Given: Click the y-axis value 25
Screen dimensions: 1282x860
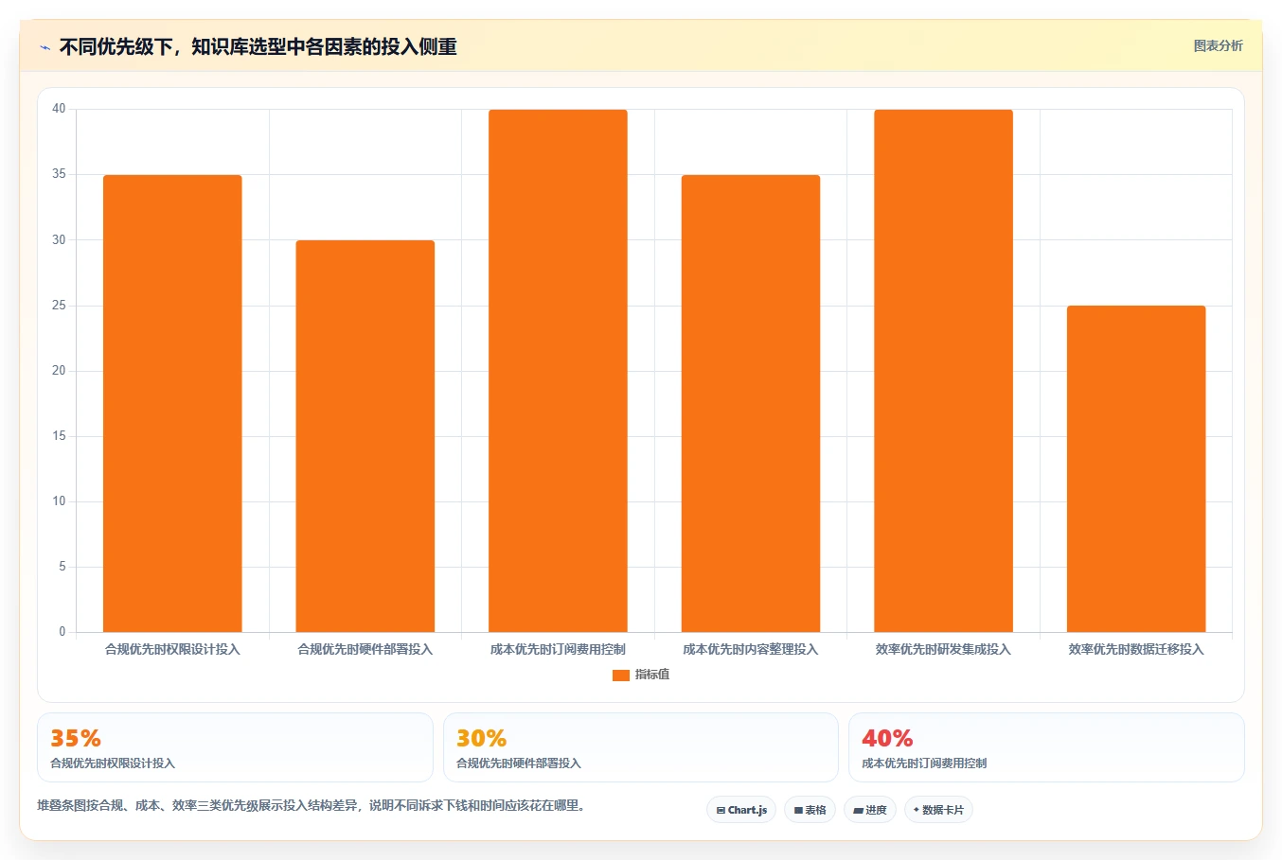Looking at the screenshot, I should click(59, 305).
